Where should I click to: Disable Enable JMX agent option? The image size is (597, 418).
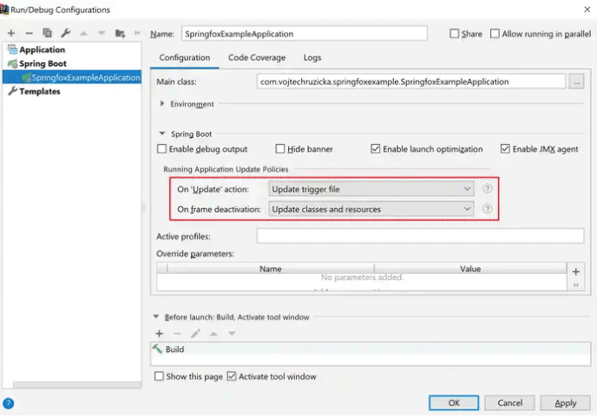tap(505, 149)
